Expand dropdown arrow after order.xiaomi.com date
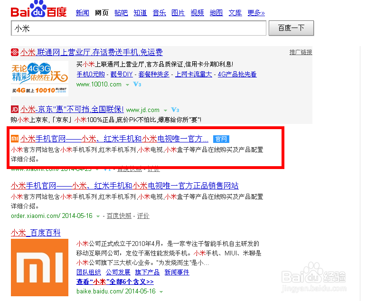Screen dimensions: 367x301 [x=98, y=216]
